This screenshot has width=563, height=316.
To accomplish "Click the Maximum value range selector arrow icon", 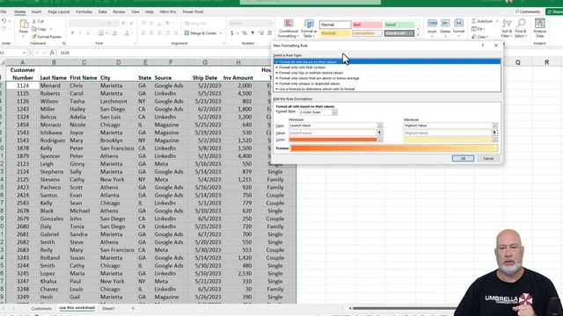I will coord(494,133).
